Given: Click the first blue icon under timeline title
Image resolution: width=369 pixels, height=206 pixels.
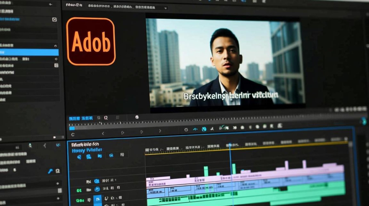Looking at the screenshot, I should (x=79, y=157).
